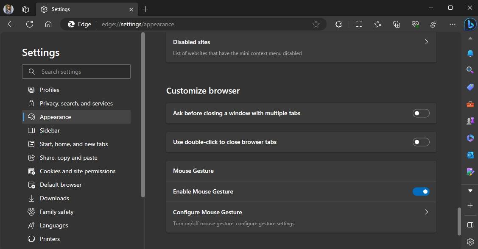Open Family safety settings
Viewport: 478px width, 249px height.
[56, 212]
